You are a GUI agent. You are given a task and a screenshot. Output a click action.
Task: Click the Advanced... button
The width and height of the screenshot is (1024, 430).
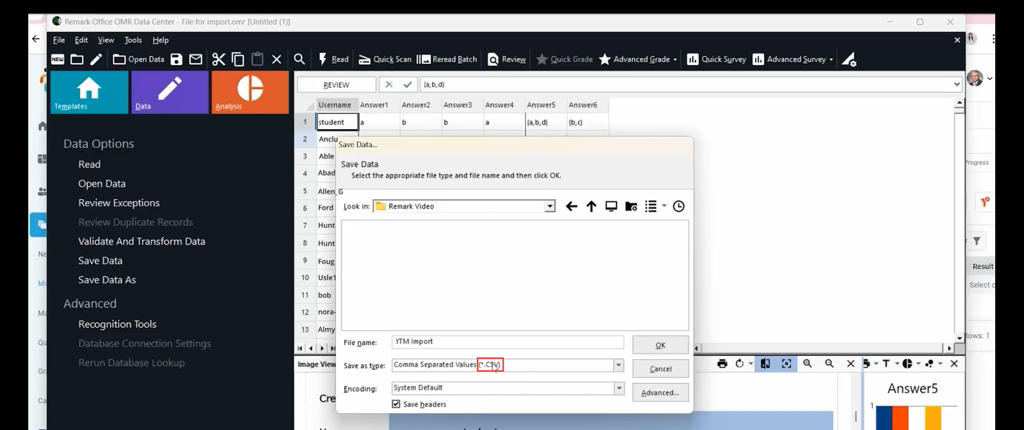pyautogui.click(x=660, y=392)
